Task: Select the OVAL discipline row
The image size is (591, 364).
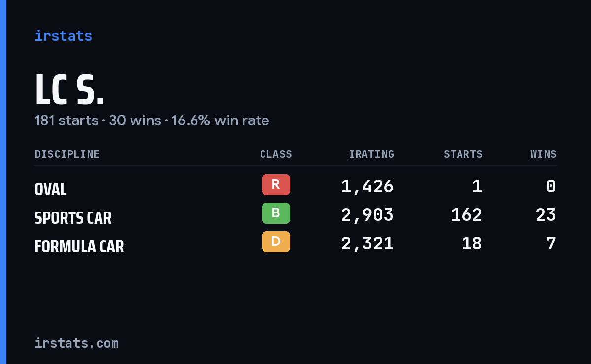Action: click(295, 186)
